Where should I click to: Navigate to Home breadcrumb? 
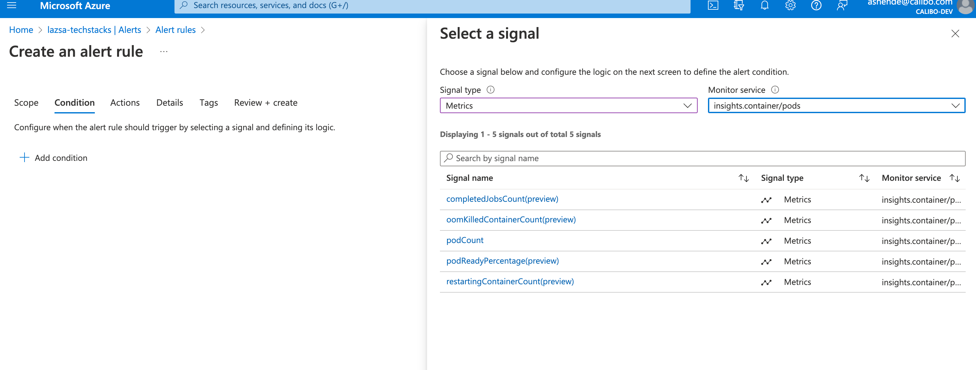click(21, 30)
